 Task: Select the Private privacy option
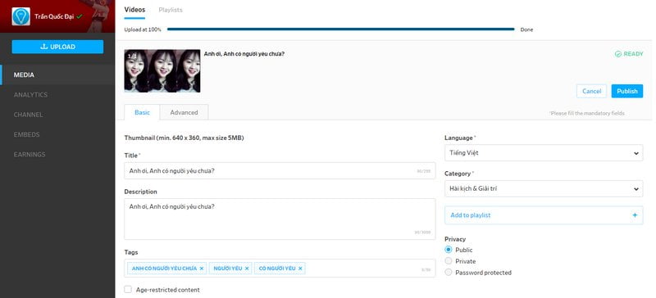coord(449,261)
